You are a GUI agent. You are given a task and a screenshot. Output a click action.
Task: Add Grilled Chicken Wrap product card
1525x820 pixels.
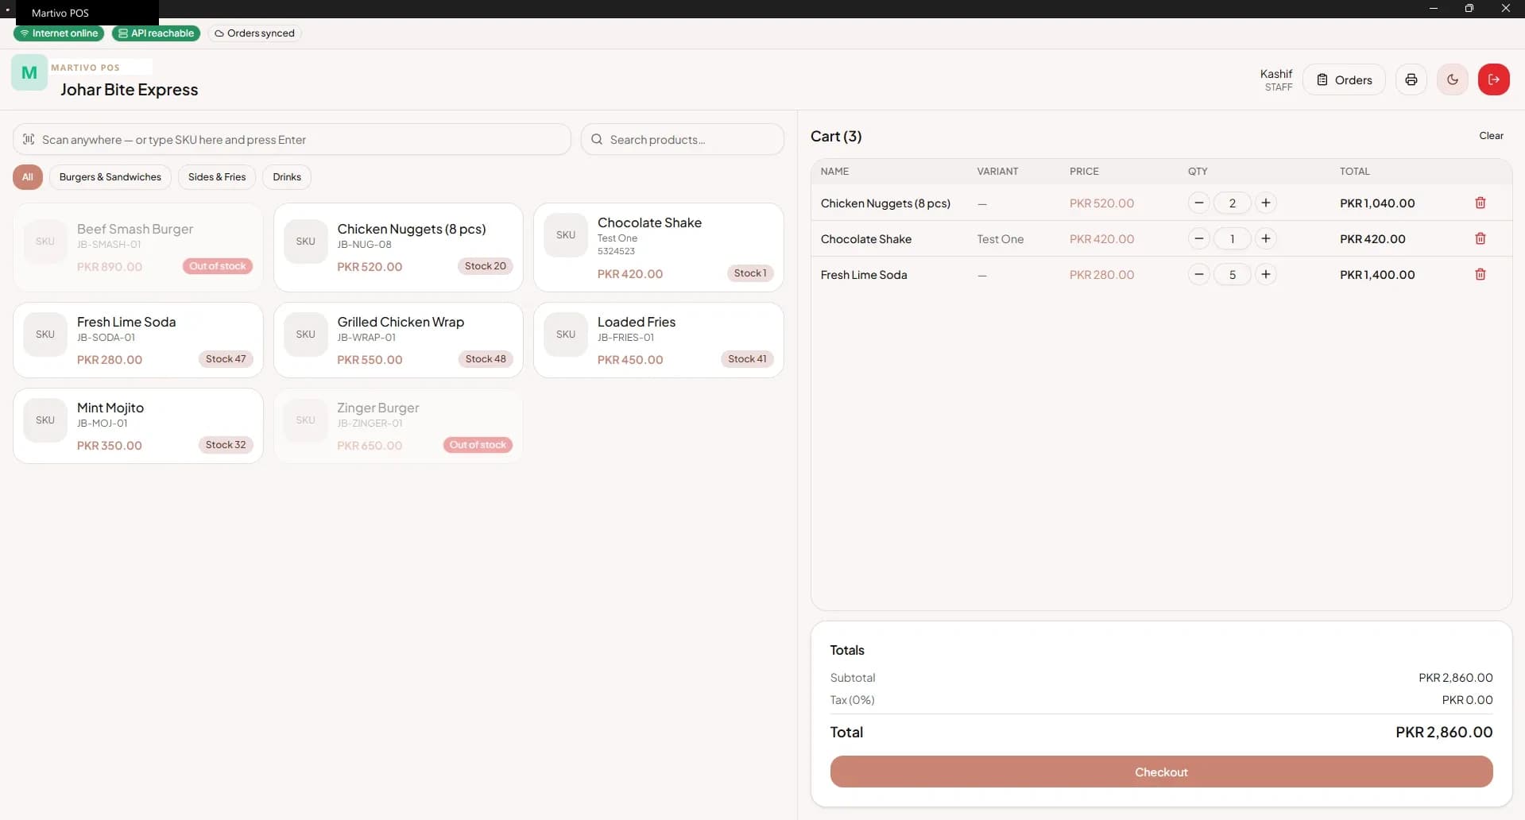coord(398,340)
